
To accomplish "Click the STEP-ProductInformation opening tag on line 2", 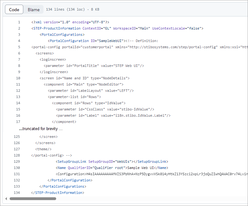I will click(x=56, y=28).
